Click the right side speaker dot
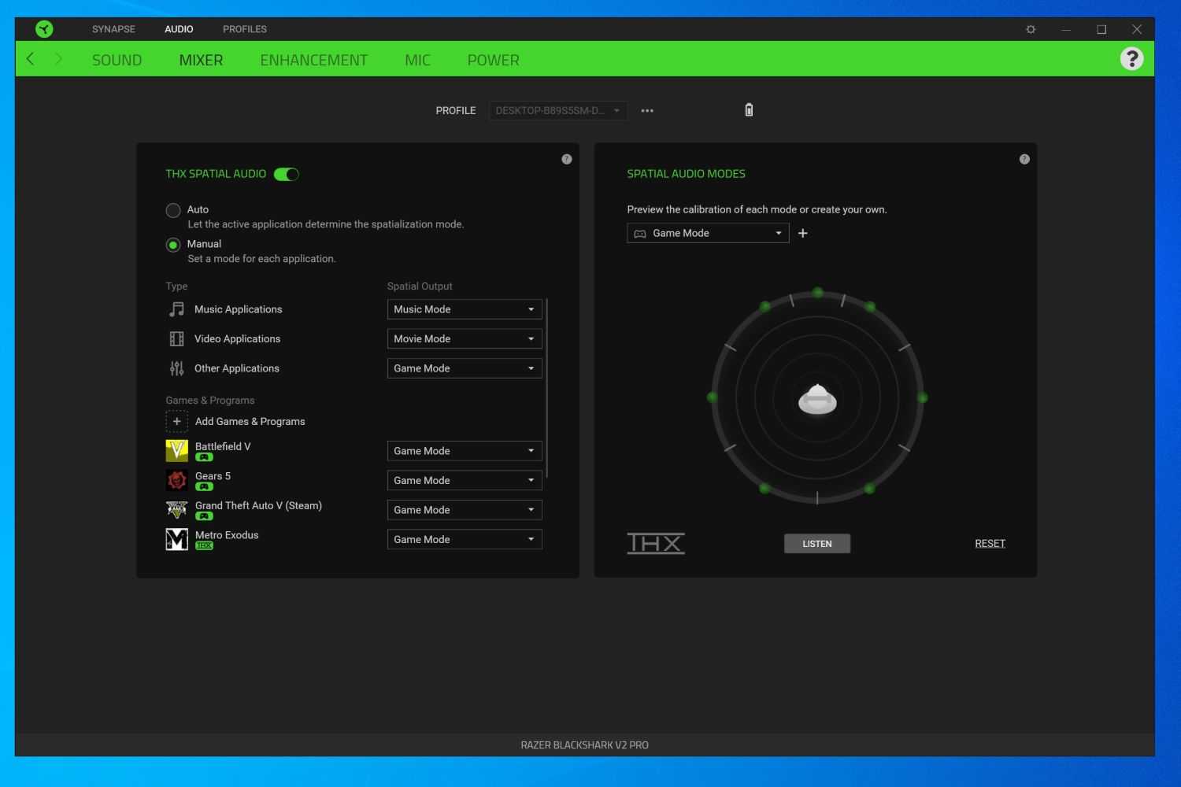 (923, 398)
